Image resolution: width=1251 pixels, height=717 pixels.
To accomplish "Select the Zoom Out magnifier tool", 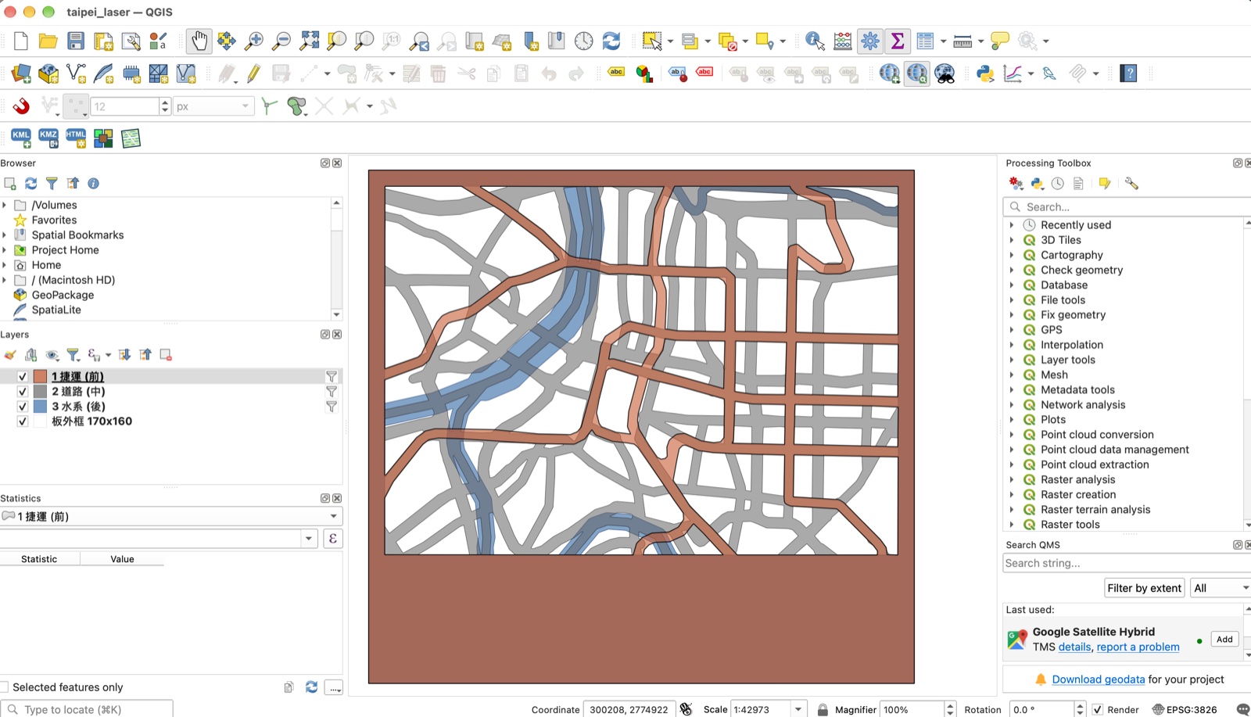I will click(281, 41).
